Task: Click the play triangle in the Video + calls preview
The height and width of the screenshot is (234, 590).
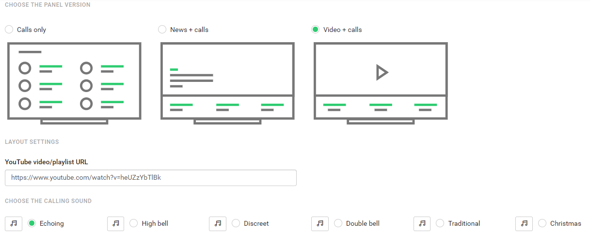Action: (x=382, y=73)
